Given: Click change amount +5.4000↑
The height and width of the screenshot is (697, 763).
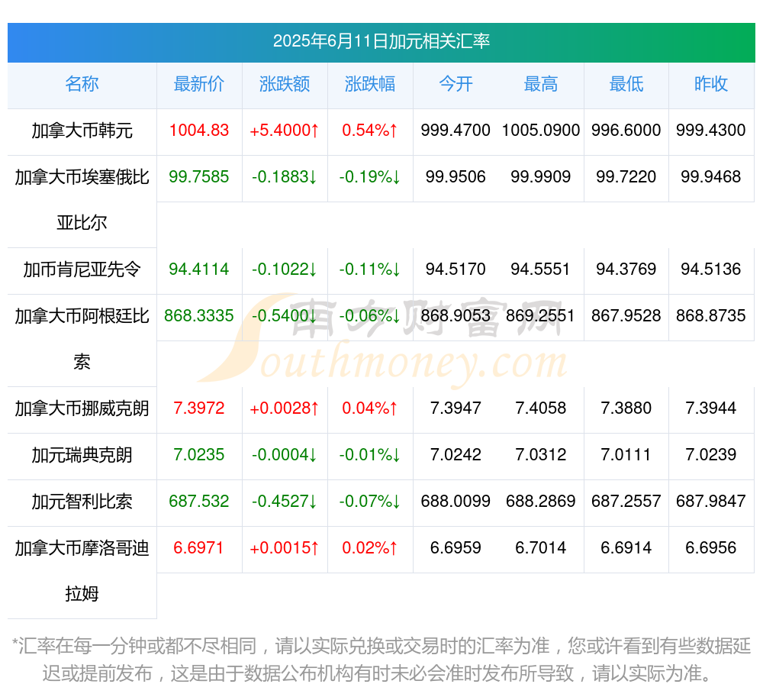Looking at the screenshot, I should pyautogui.click(x=285, y=131).
